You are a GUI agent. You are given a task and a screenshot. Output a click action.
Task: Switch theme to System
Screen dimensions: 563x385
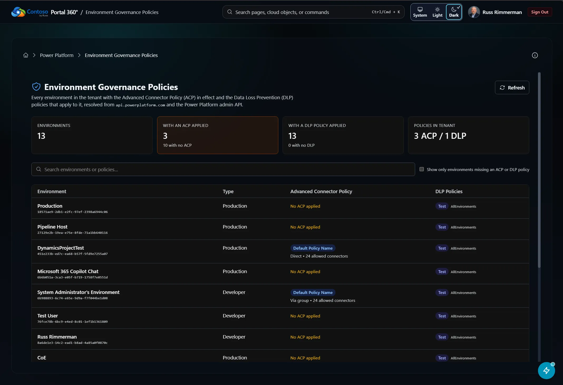pyautogui.click(x=420, y=12)
